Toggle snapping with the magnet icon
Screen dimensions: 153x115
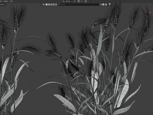pos(79,1)
